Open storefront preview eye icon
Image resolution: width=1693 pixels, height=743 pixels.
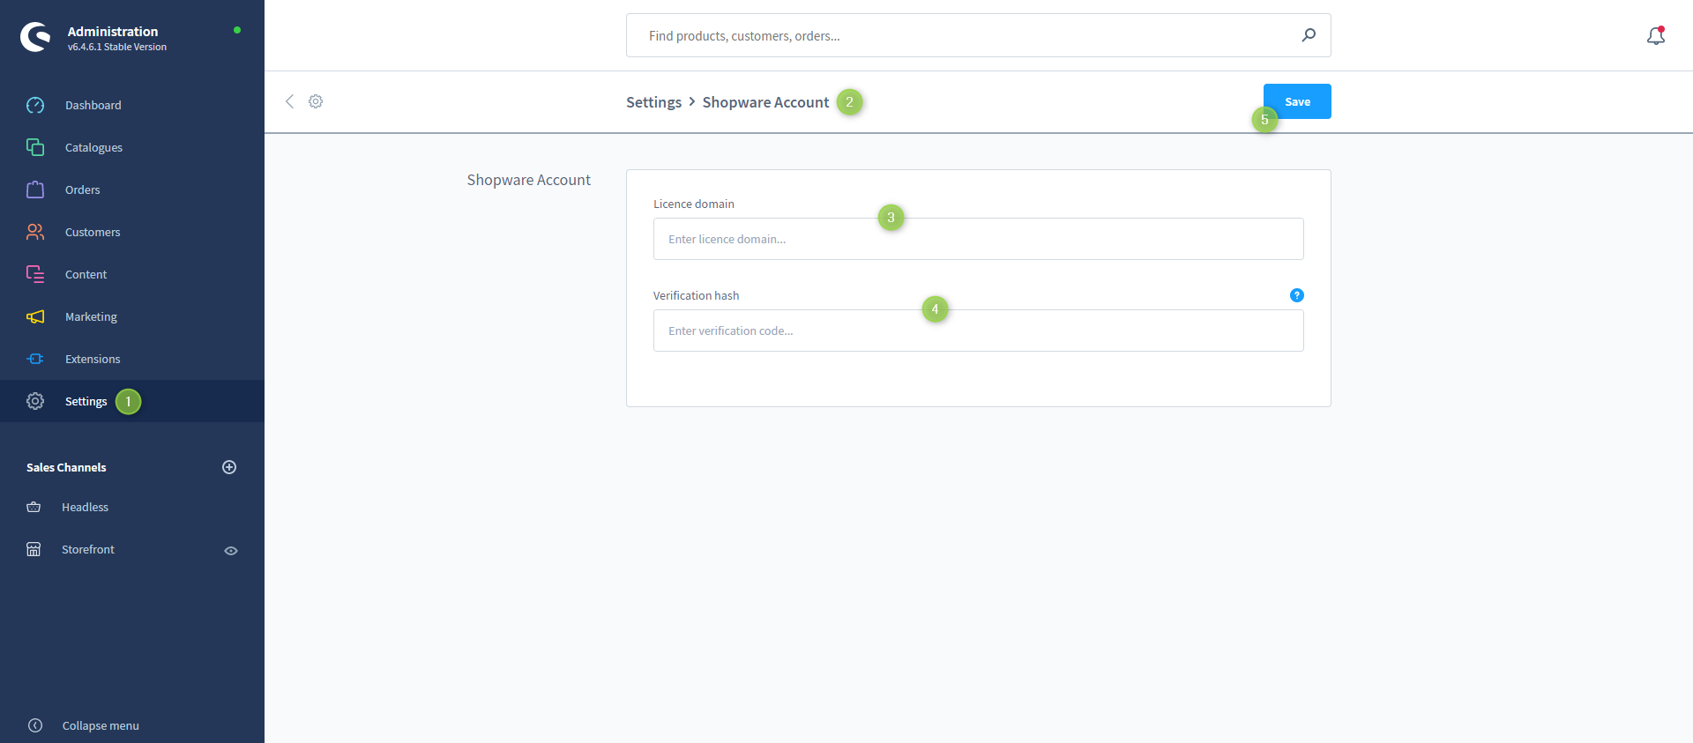click(231, 551)
